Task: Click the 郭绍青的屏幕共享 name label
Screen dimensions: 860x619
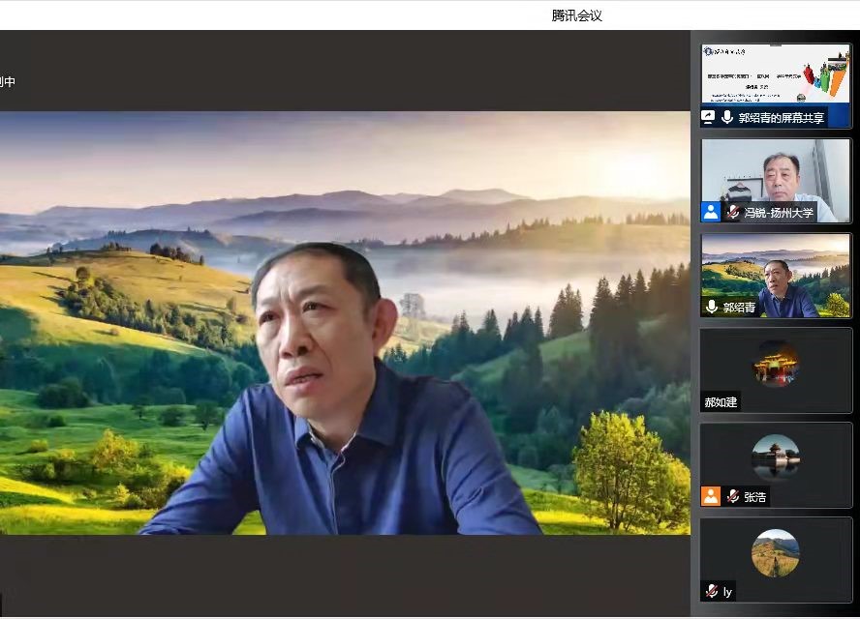Action: (x=781, y=118)
